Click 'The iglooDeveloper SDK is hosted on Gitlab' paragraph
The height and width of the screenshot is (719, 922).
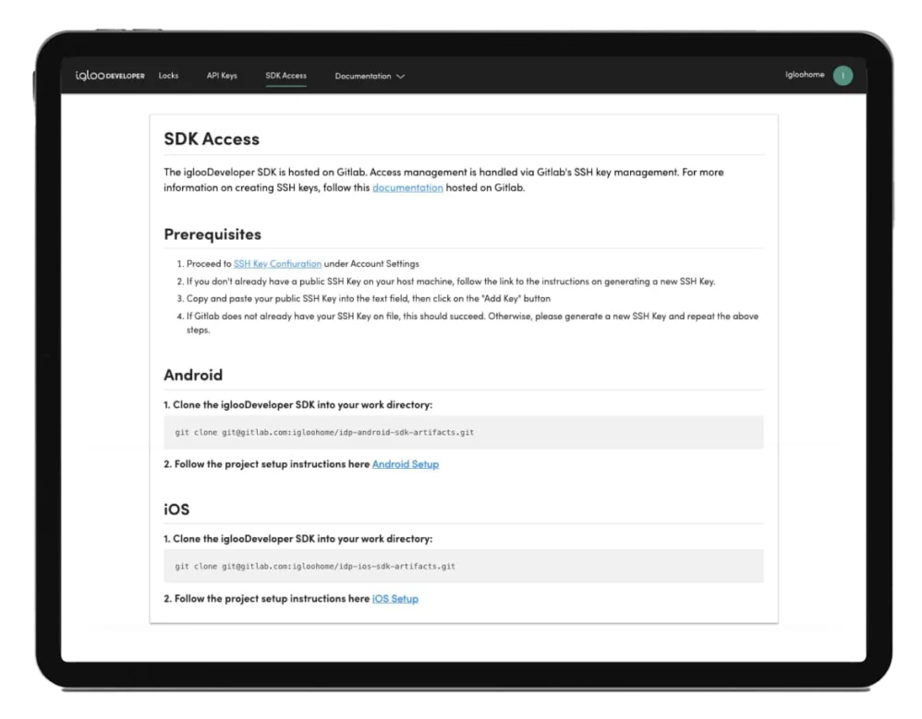click(444, 180)
